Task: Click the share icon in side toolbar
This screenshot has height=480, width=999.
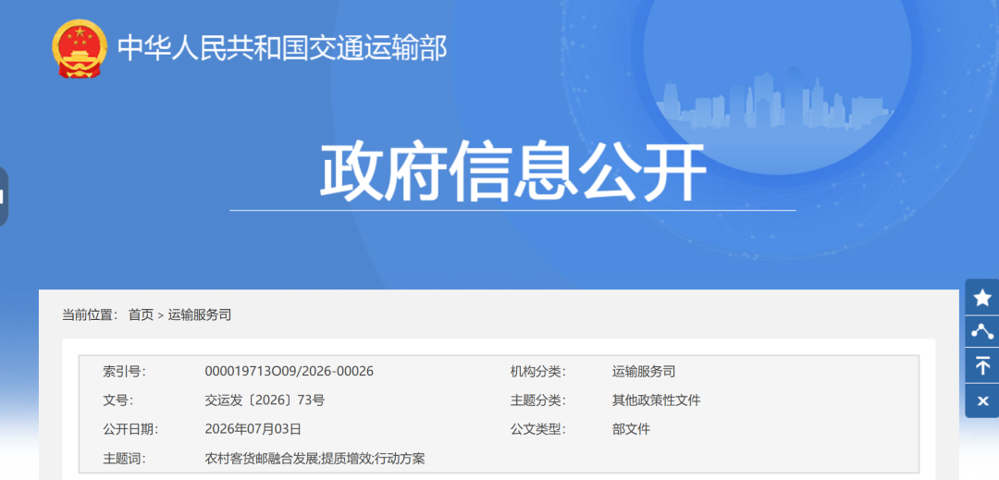Action: point(982,332)
